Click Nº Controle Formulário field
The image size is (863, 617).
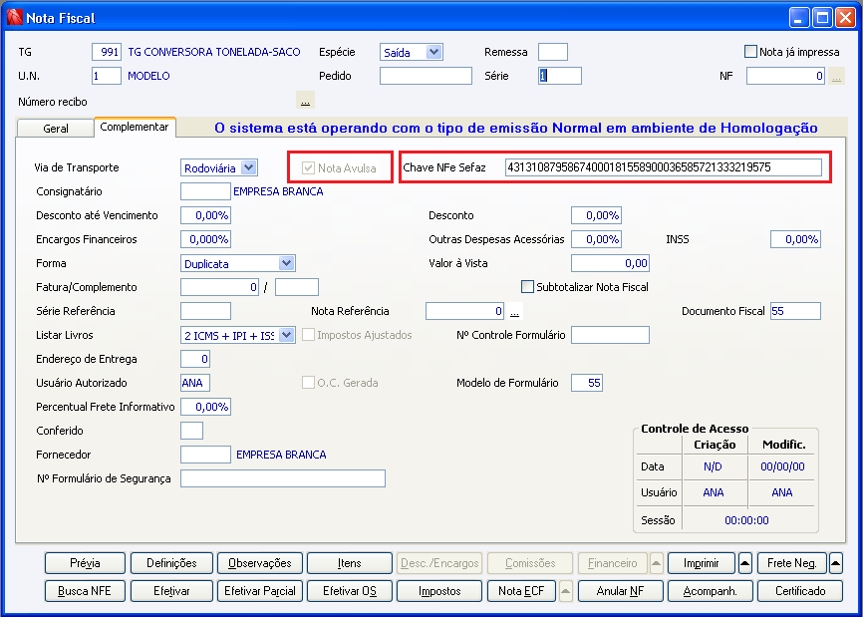610,335
